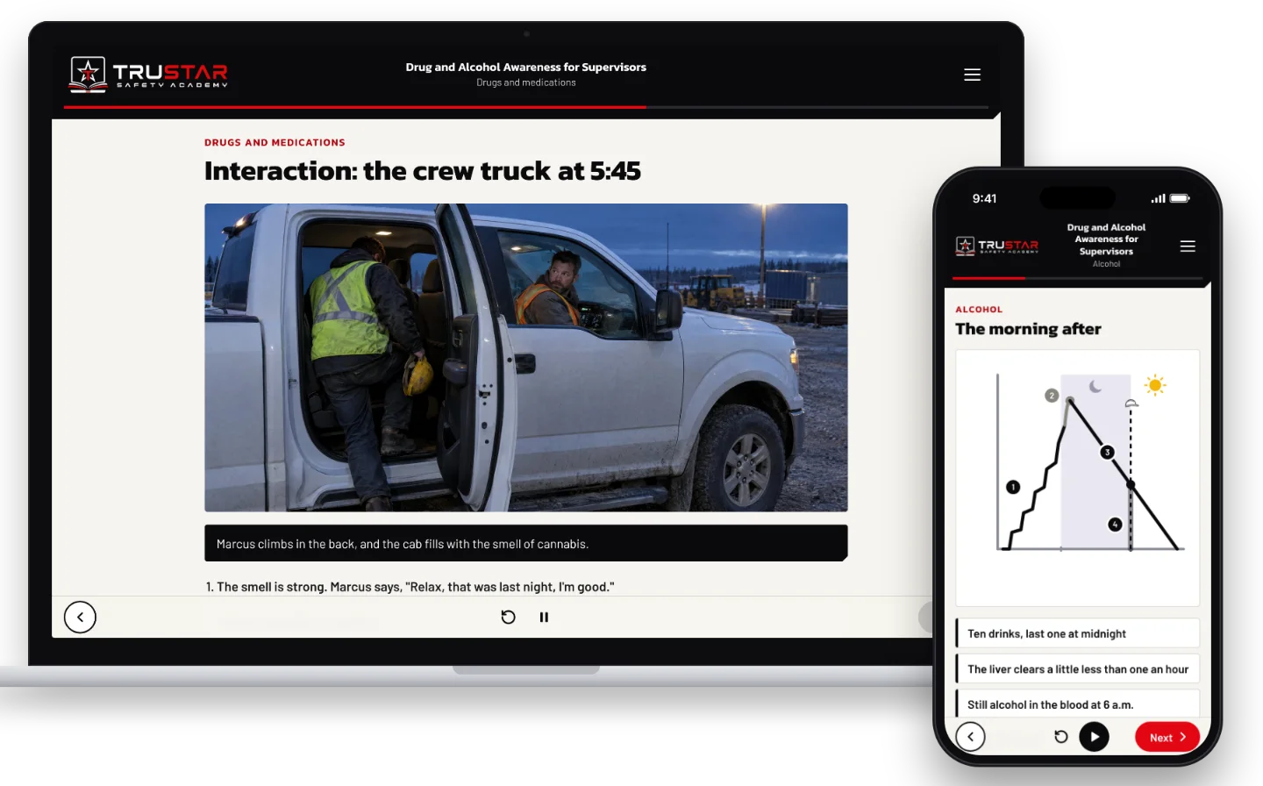Go back using the phone's previous arrow
This screenshot has width=1263, height=786.
tap(970, 737)
